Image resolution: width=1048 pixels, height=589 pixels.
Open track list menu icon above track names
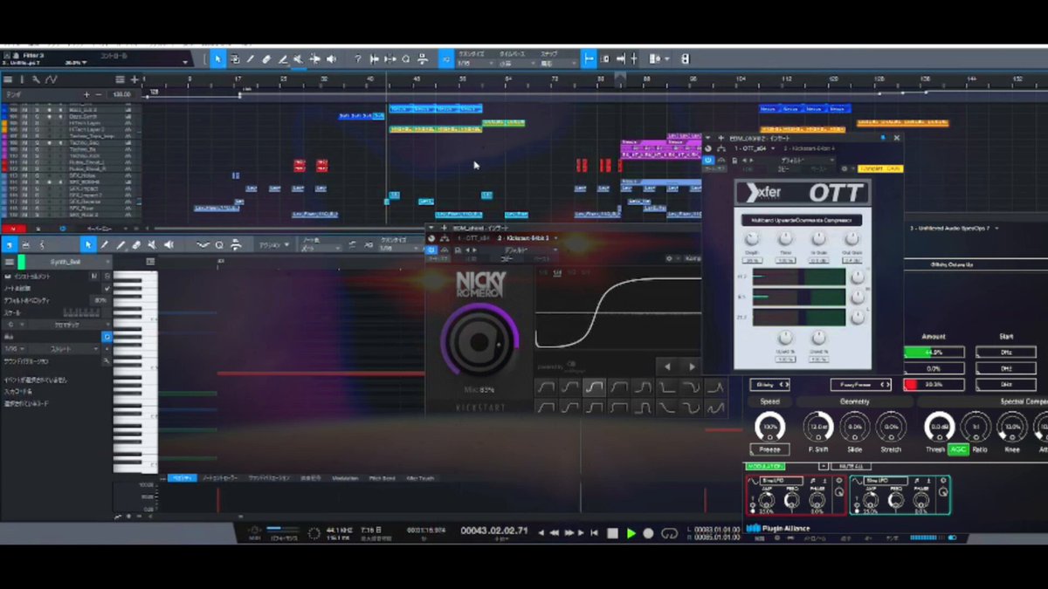(x=8, y=79)
